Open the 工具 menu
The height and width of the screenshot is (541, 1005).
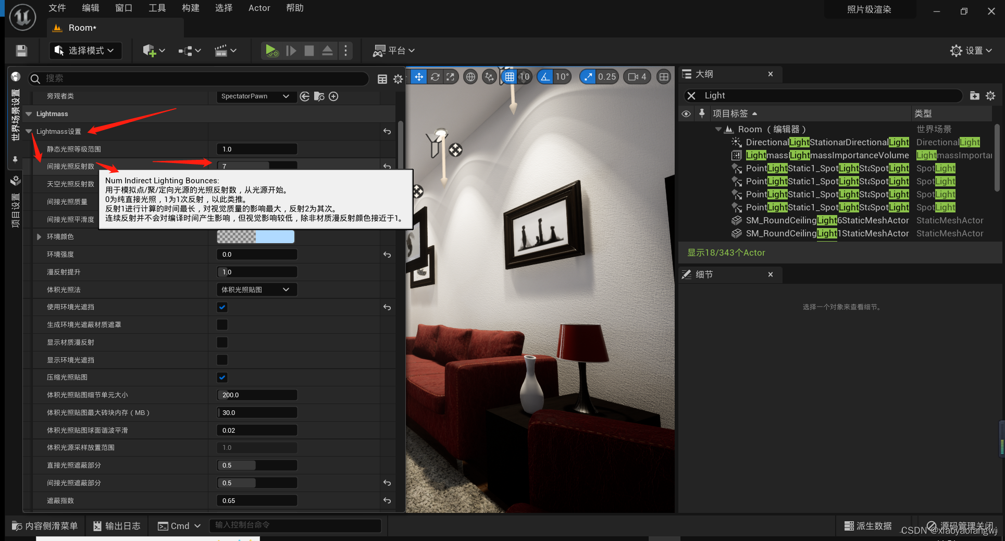coord(157,8)
